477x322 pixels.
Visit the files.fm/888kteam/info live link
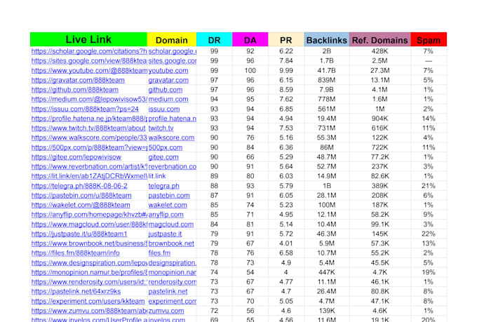[x=76, y=253]
